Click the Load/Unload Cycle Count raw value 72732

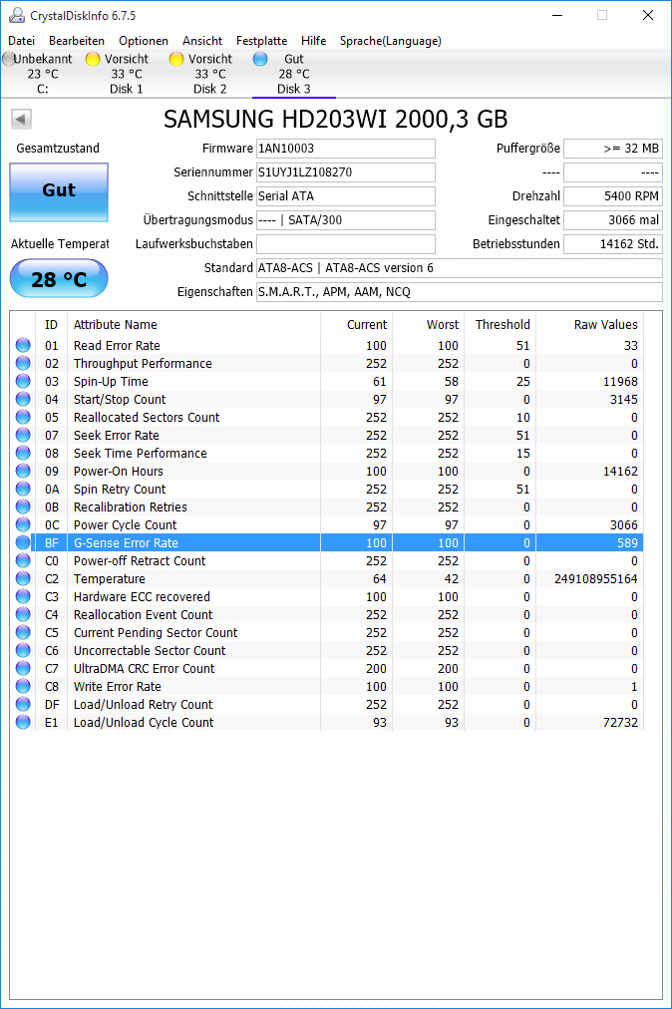620,723
